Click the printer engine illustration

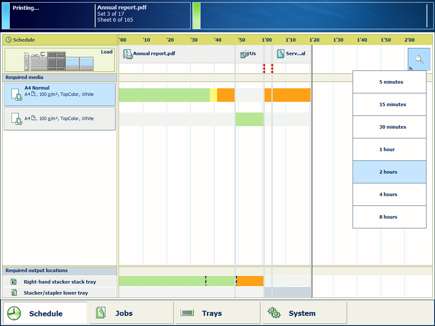(59, 61)
